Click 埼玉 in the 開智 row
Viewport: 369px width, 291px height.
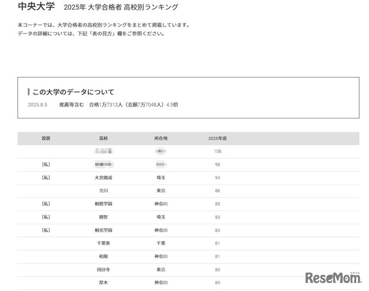coord(161,217)
